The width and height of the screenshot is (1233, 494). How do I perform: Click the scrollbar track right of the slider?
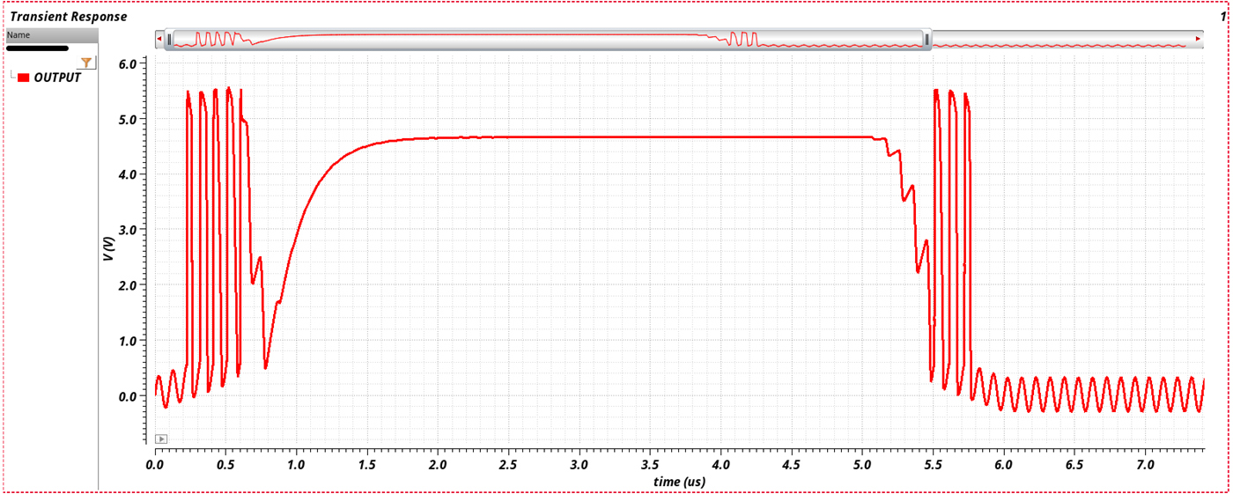click(1063, 39)
